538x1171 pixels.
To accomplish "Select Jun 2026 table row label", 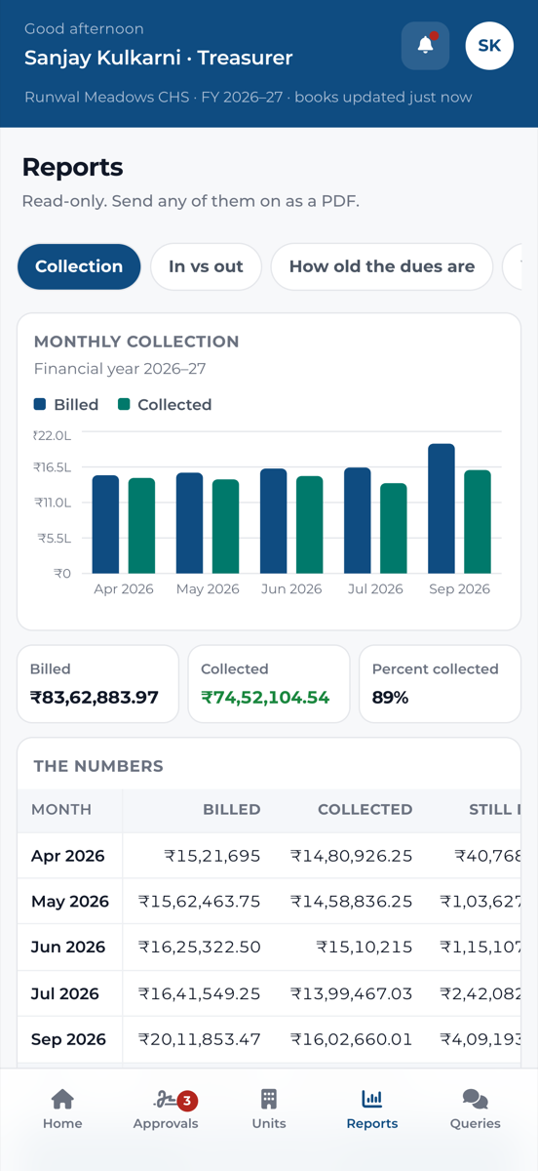I will tap(68, 948).
